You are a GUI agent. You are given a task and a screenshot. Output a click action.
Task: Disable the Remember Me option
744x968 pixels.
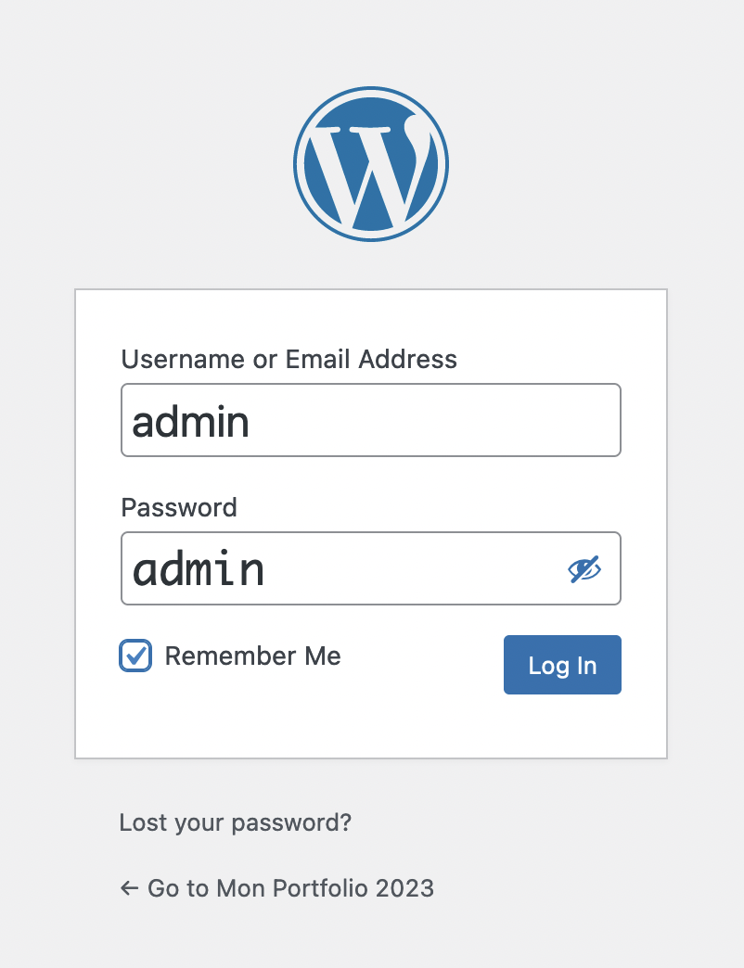[135, 656]
